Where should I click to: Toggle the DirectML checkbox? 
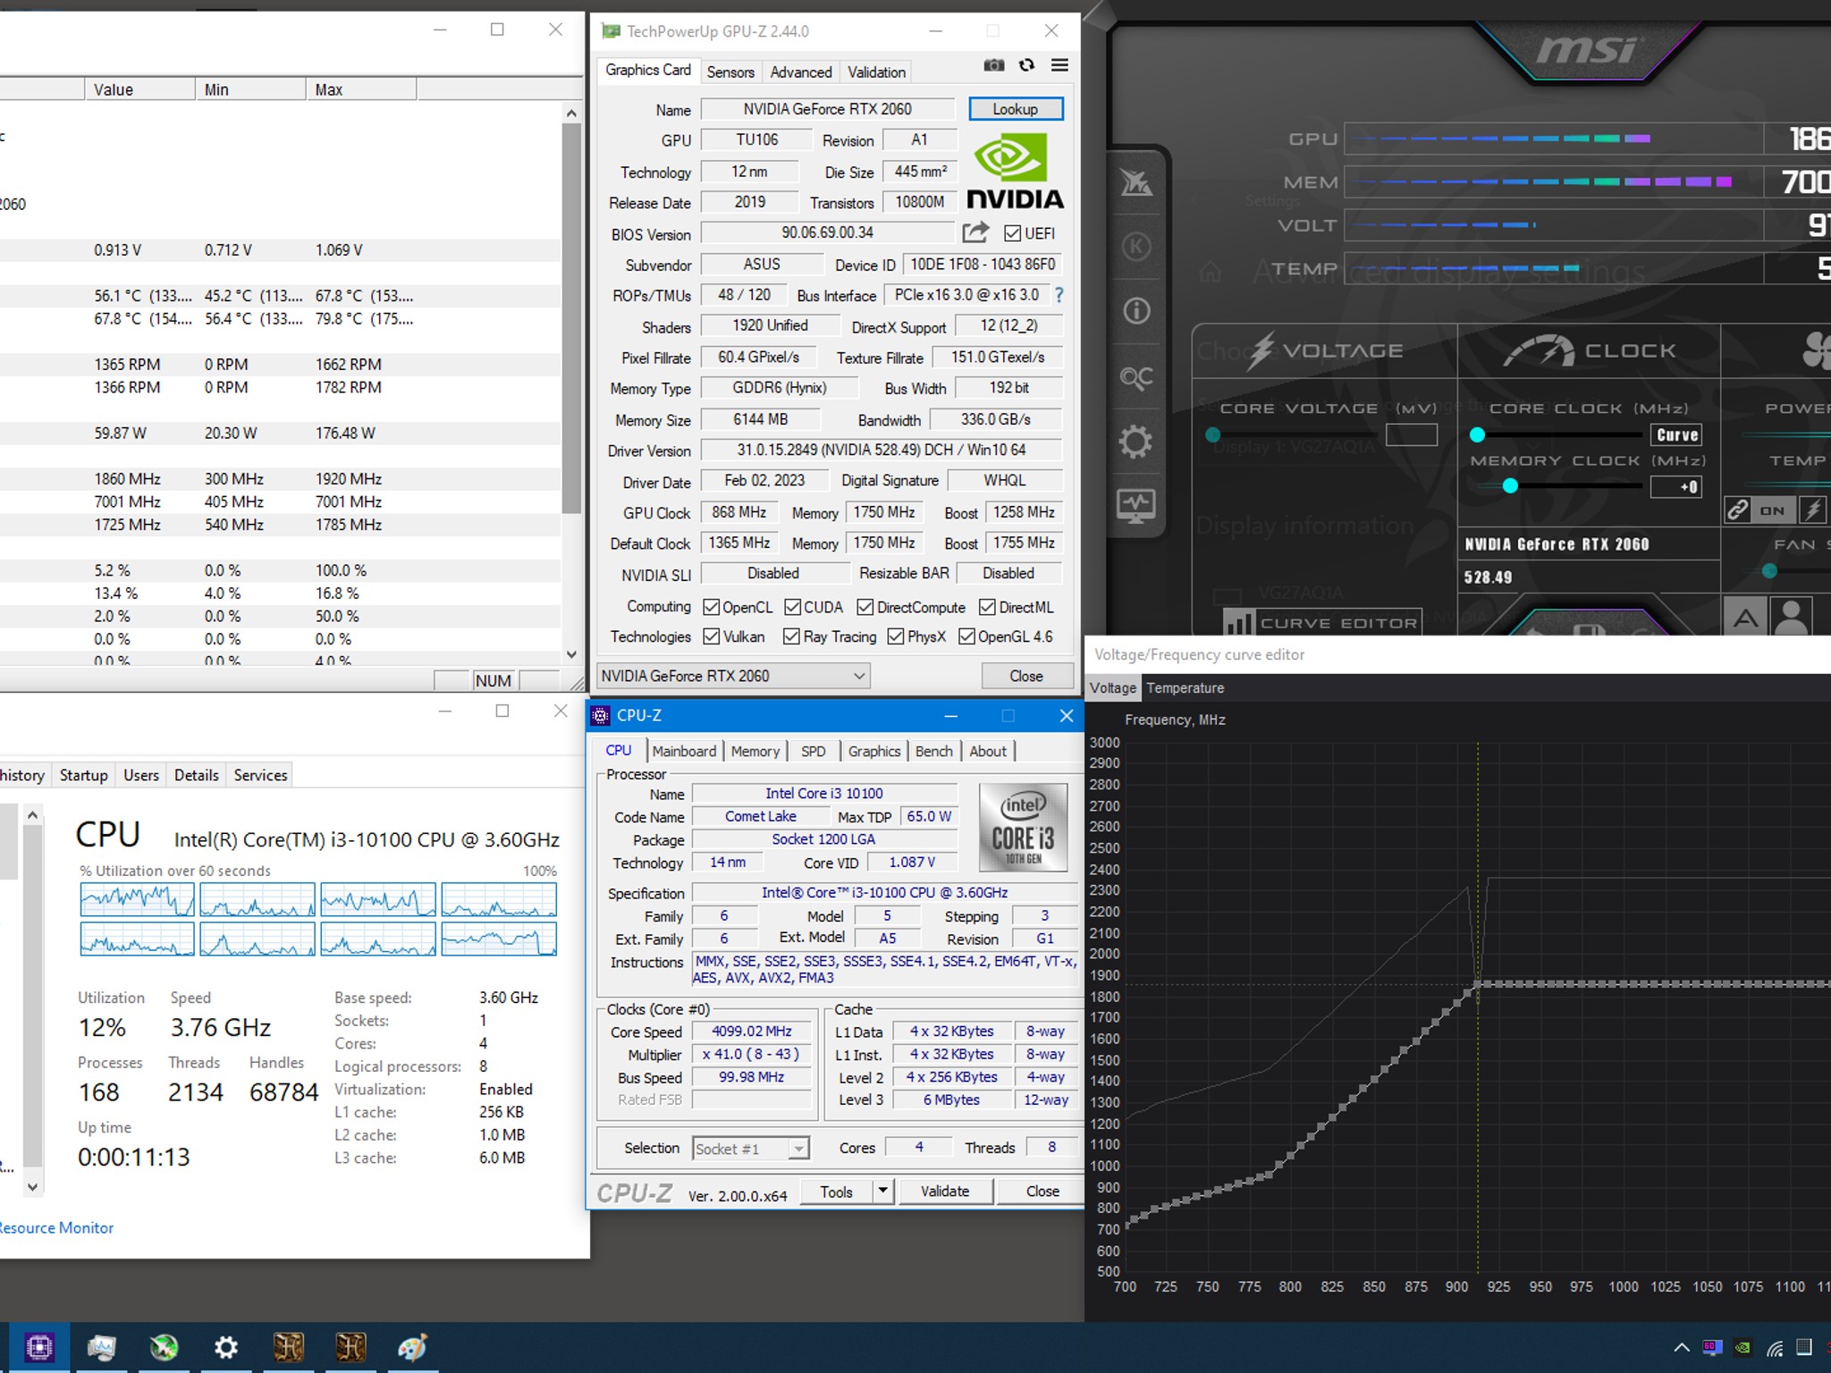[987, 608]
